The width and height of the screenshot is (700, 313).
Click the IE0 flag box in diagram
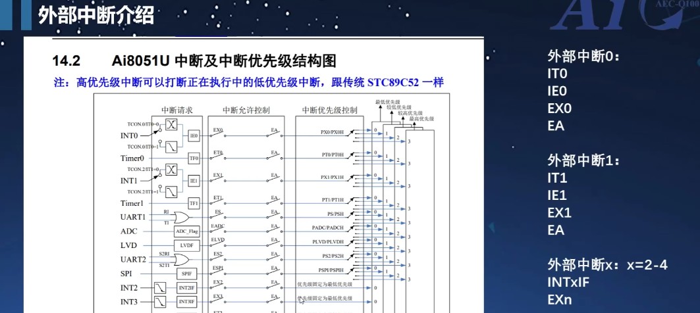194,135
